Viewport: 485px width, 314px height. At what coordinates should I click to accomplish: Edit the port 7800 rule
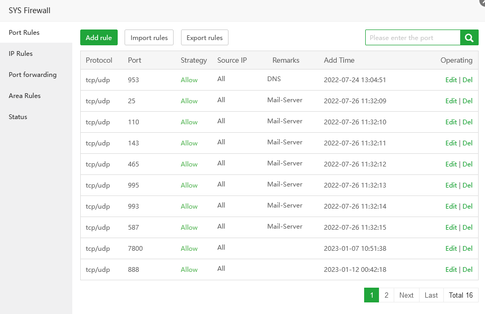click(x=451, y=248)
